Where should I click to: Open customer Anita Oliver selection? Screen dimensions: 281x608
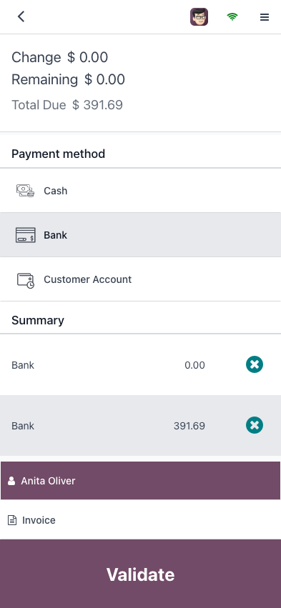[x=140, y=480]
